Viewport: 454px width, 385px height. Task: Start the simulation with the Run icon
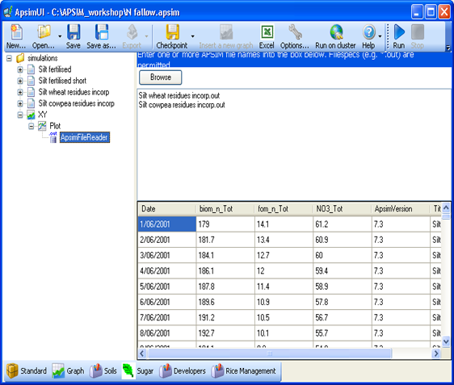pos(399,32)
